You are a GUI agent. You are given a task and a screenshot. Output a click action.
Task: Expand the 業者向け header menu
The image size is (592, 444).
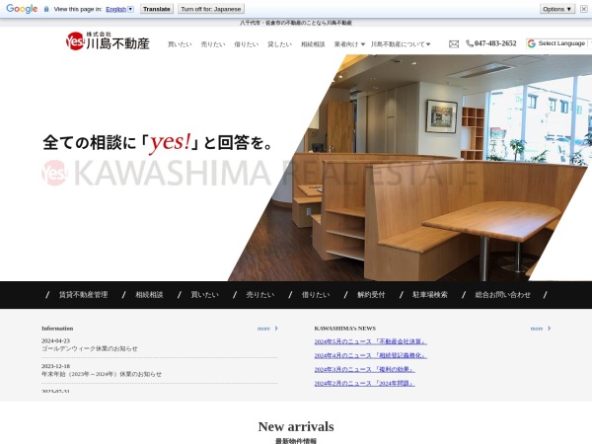click(349, 44)
